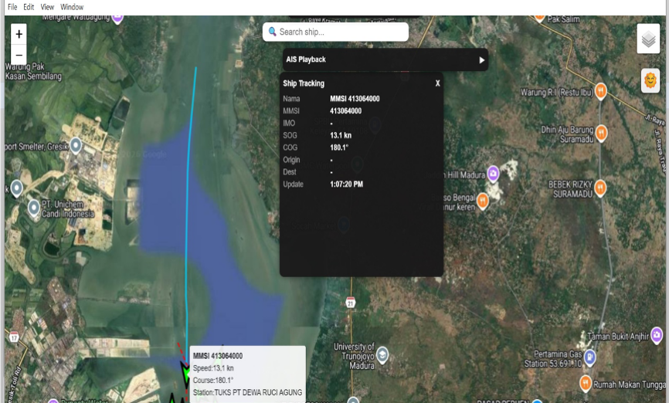This screenshot has width=669, height=403.
Task: Click the magnifier icon in search box
Action: click(x=272, y=32)
